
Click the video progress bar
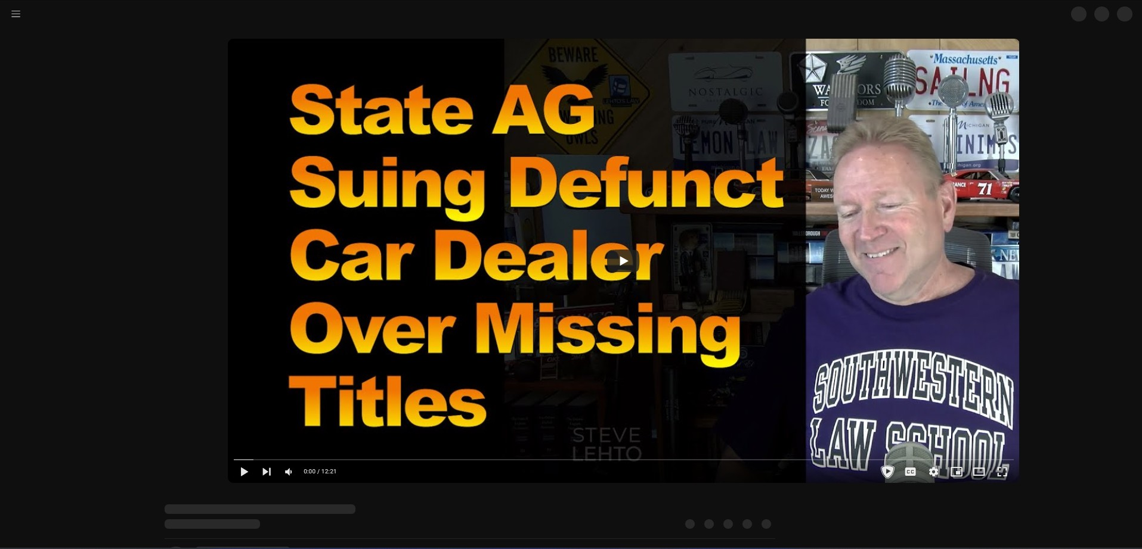click(x=623, y=460)
